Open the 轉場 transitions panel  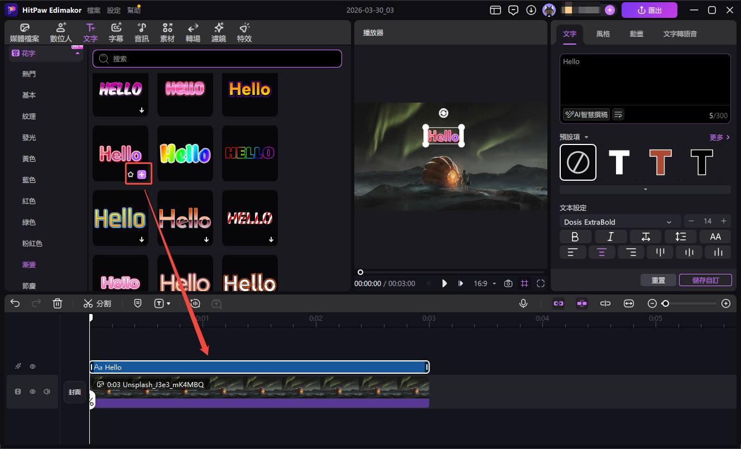tap(193, 33)
